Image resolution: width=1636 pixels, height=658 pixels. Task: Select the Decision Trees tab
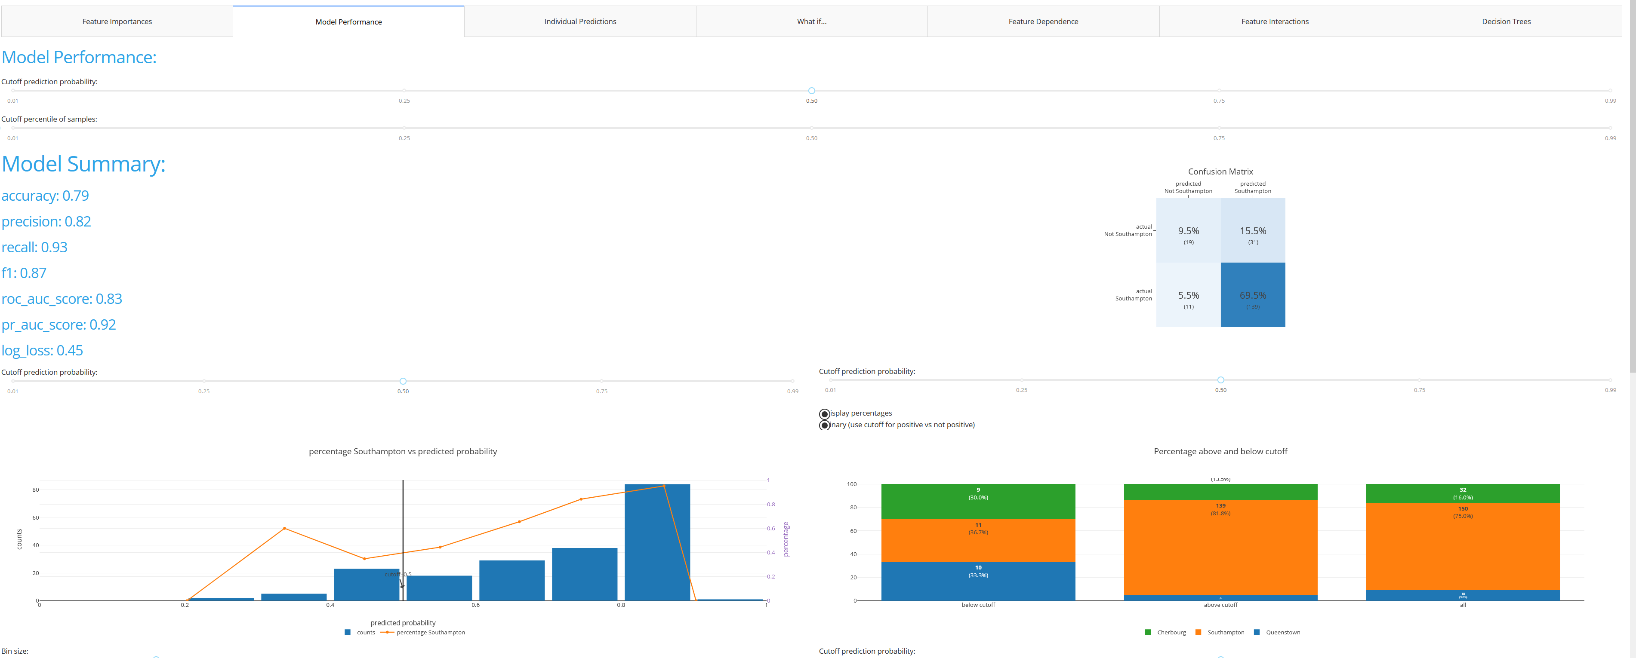pos(1506,21)
